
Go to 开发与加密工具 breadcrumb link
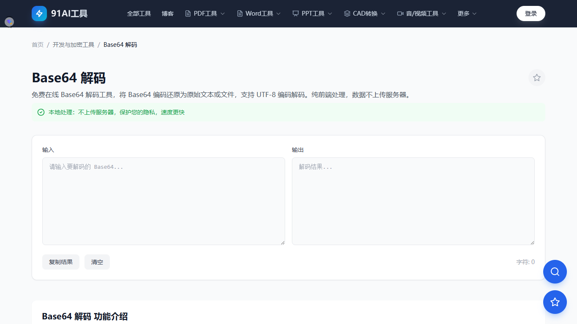[73, 45]
